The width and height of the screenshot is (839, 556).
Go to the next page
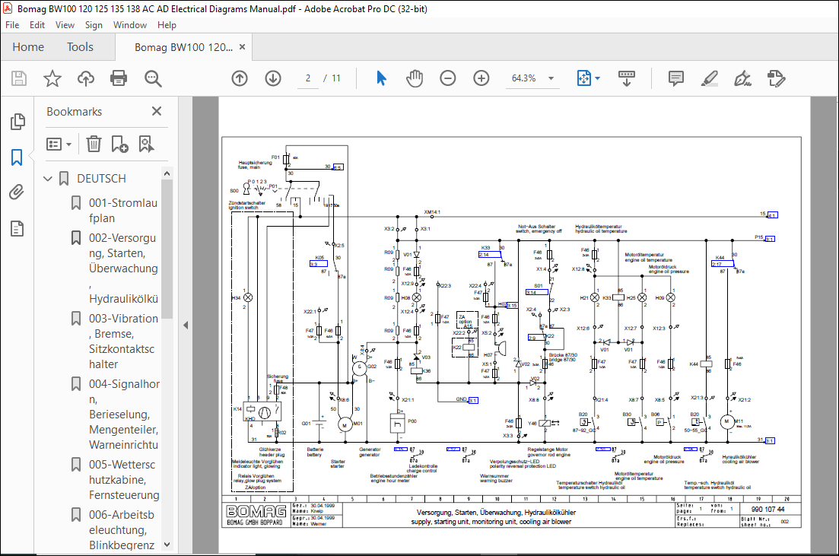[x=272, y=78]
